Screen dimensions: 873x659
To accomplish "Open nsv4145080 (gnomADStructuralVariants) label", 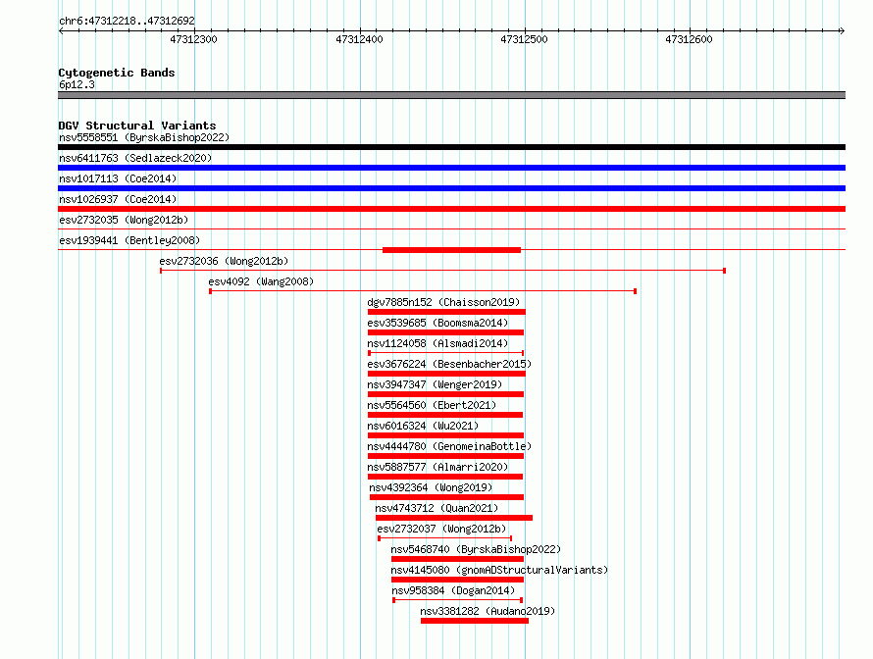I will (x=499, y=570).
